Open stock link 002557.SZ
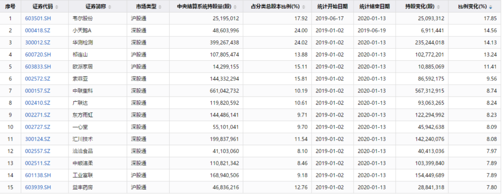The height and width of the screenshot is (194, 502). pos(38,151)
